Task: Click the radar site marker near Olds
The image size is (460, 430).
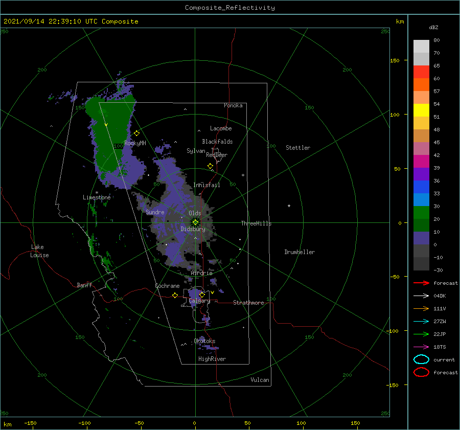Action: pyautogui.click(x=195, y=222)
